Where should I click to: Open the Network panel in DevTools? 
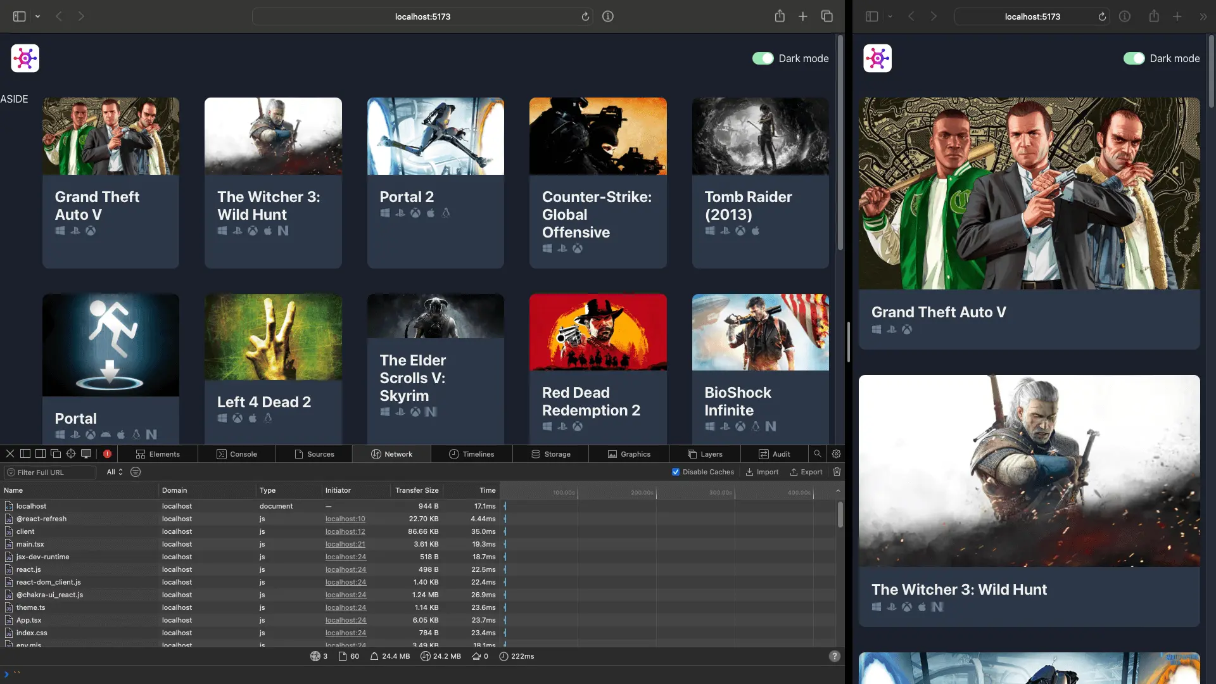[398, 453]
